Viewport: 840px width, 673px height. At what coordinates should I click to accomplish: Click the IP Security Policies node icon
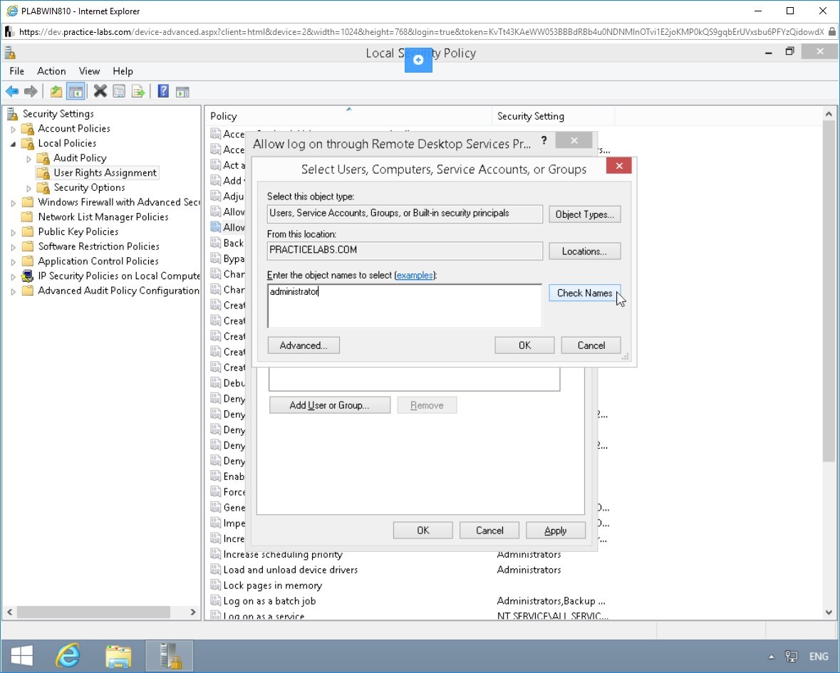pos(27,276)
